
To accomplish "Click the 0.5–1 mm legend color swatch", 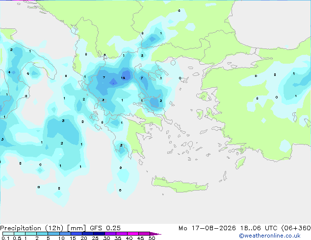I will click(x=20, y=234).
